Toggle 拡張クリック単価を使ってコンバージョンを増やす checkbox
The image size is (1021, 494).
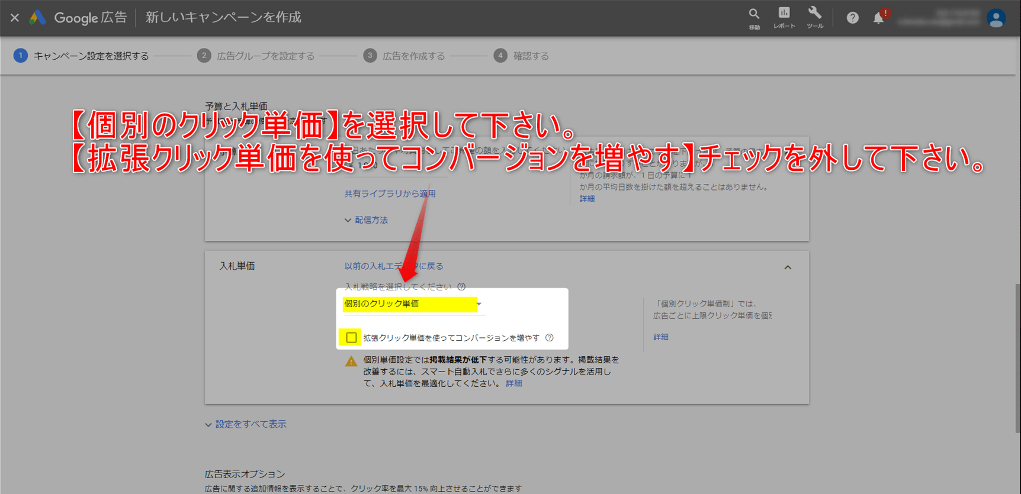coord(351,337)
